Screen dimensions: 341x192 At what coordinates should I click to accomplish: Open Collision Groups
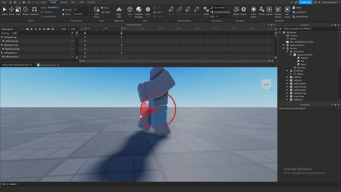pyautogui.click(x=278, y=12)
